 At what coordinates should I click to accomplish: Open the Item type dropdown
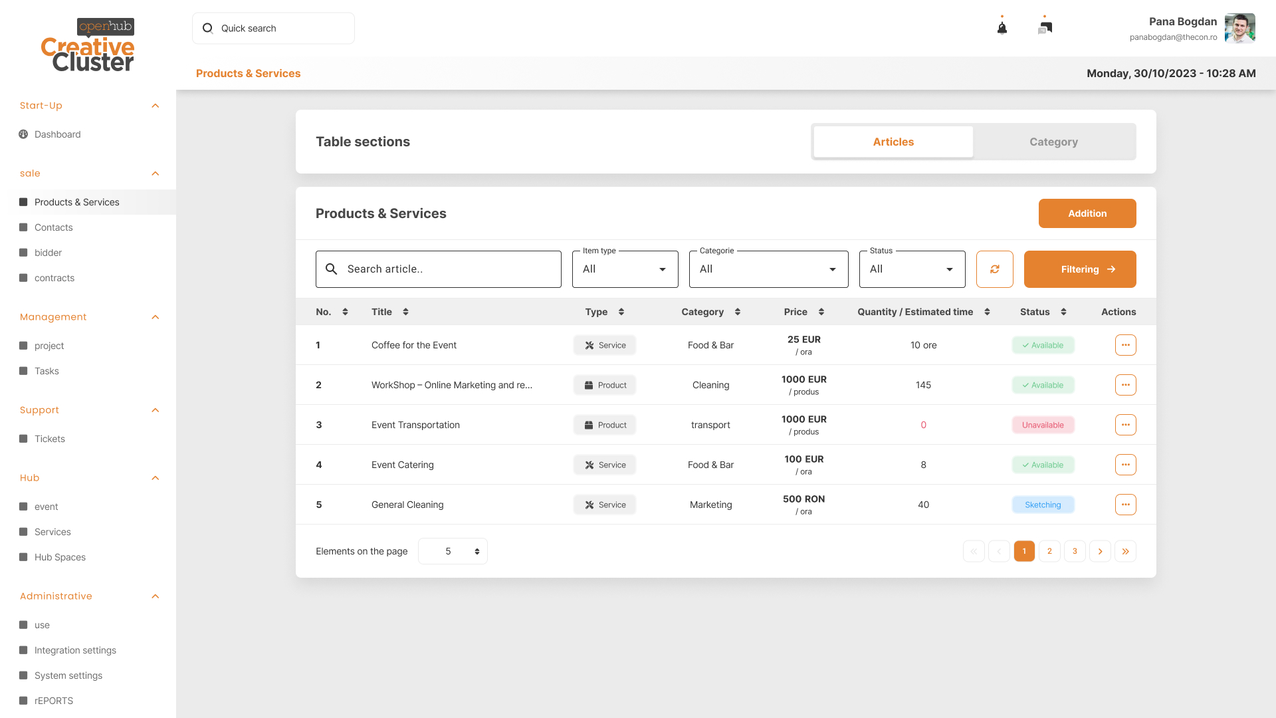tap(625, 269)
